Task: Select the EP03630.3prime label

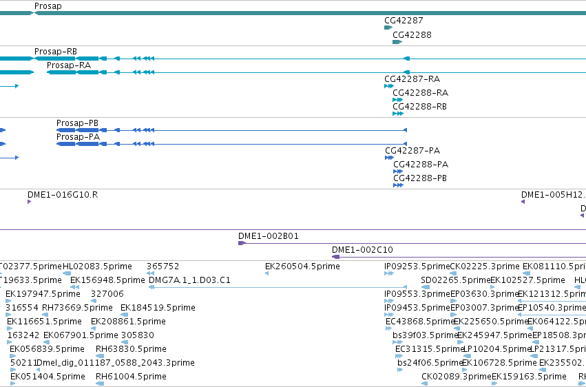Action: [484, 294]
